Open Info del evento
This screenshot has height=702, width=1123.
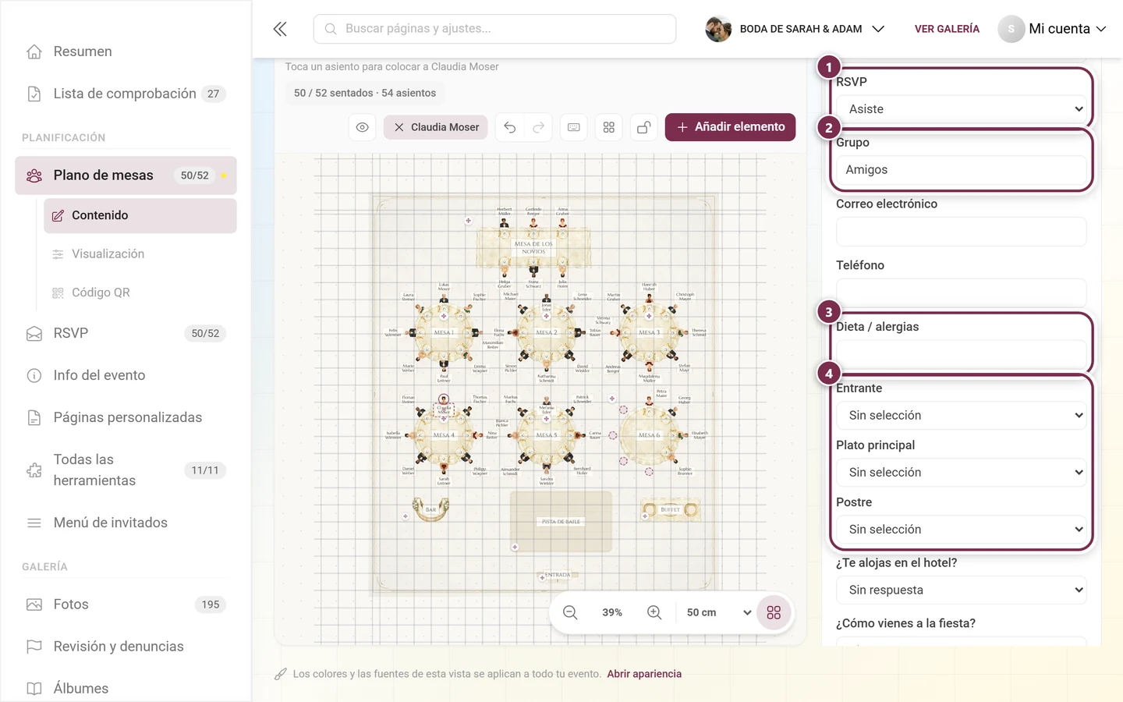(126, 375)
